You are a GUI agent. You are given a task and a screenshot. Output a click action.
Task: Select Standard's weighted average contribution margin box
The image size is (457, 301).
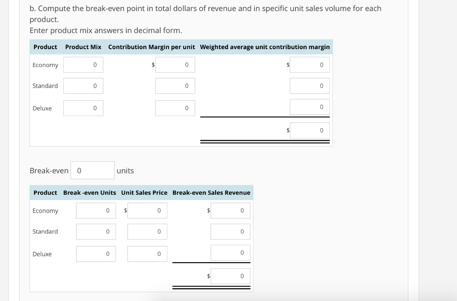(x=310, y=86)
